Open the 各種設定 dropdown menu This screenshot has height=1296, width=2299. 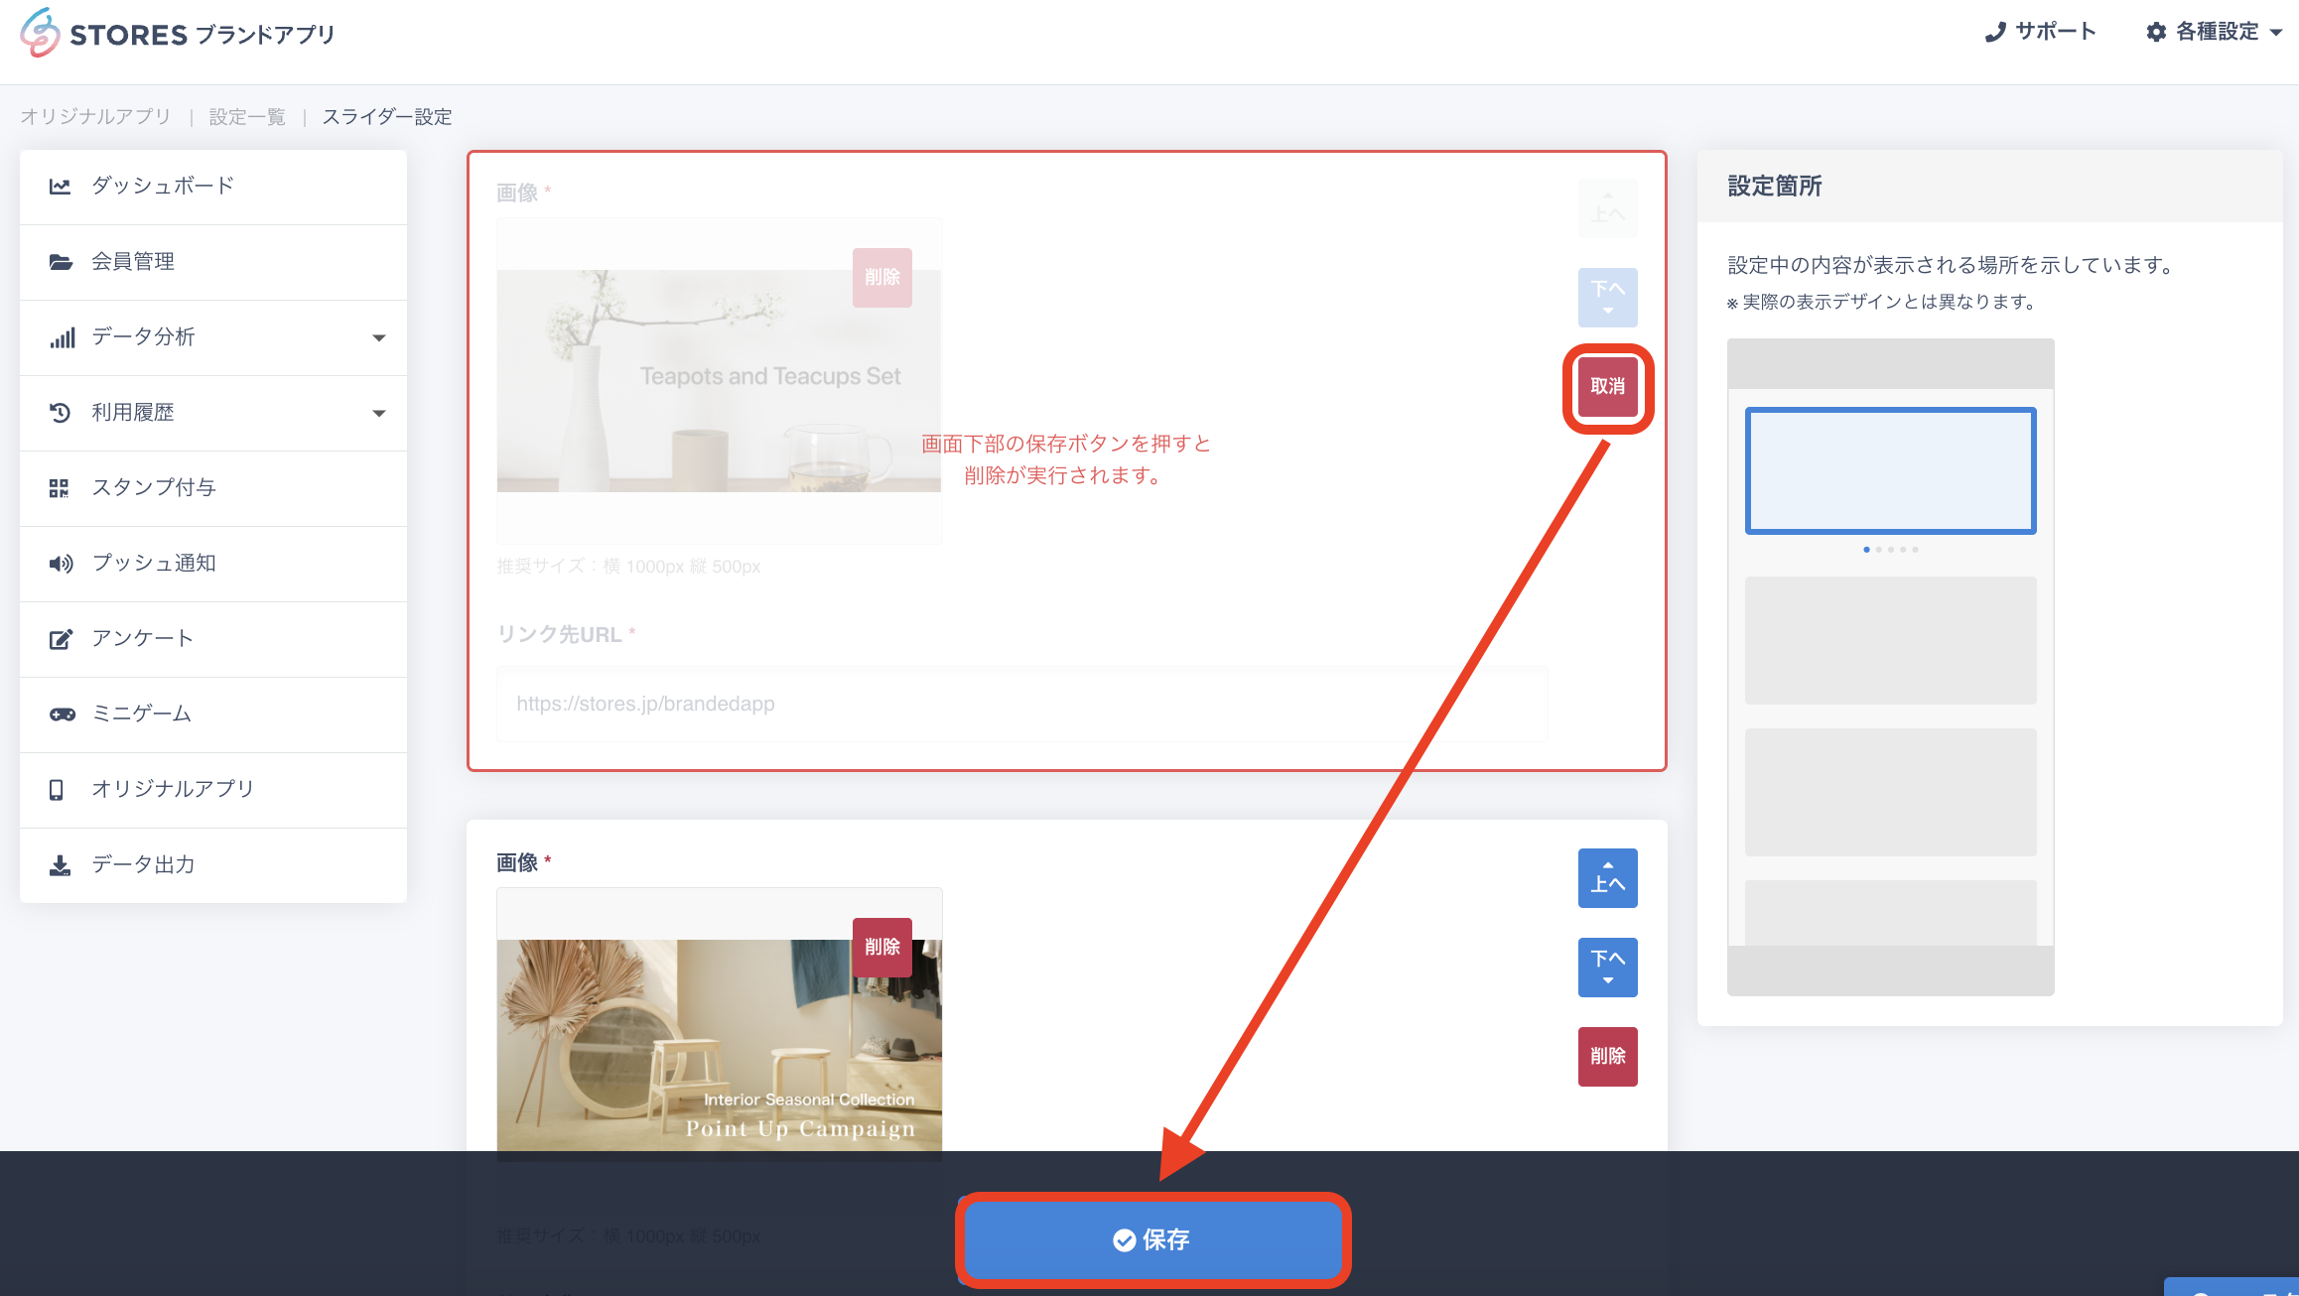[2214, 32]
